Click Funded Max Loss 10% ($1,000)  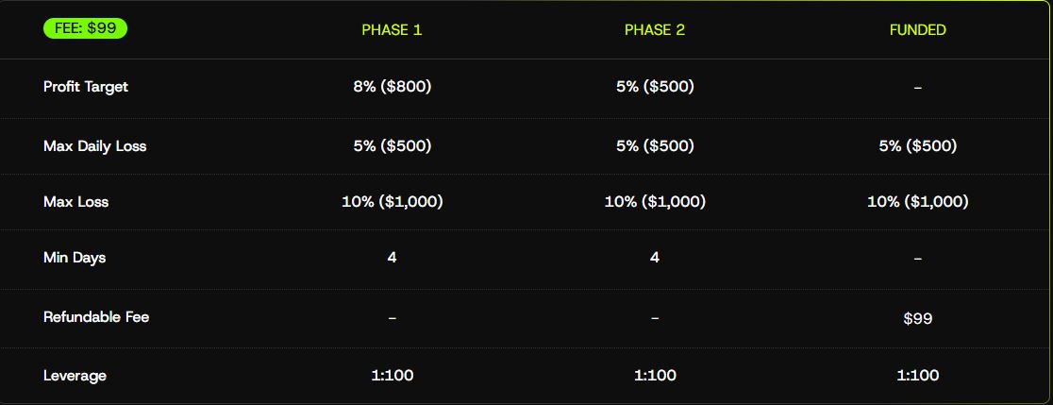coord(917,202)
